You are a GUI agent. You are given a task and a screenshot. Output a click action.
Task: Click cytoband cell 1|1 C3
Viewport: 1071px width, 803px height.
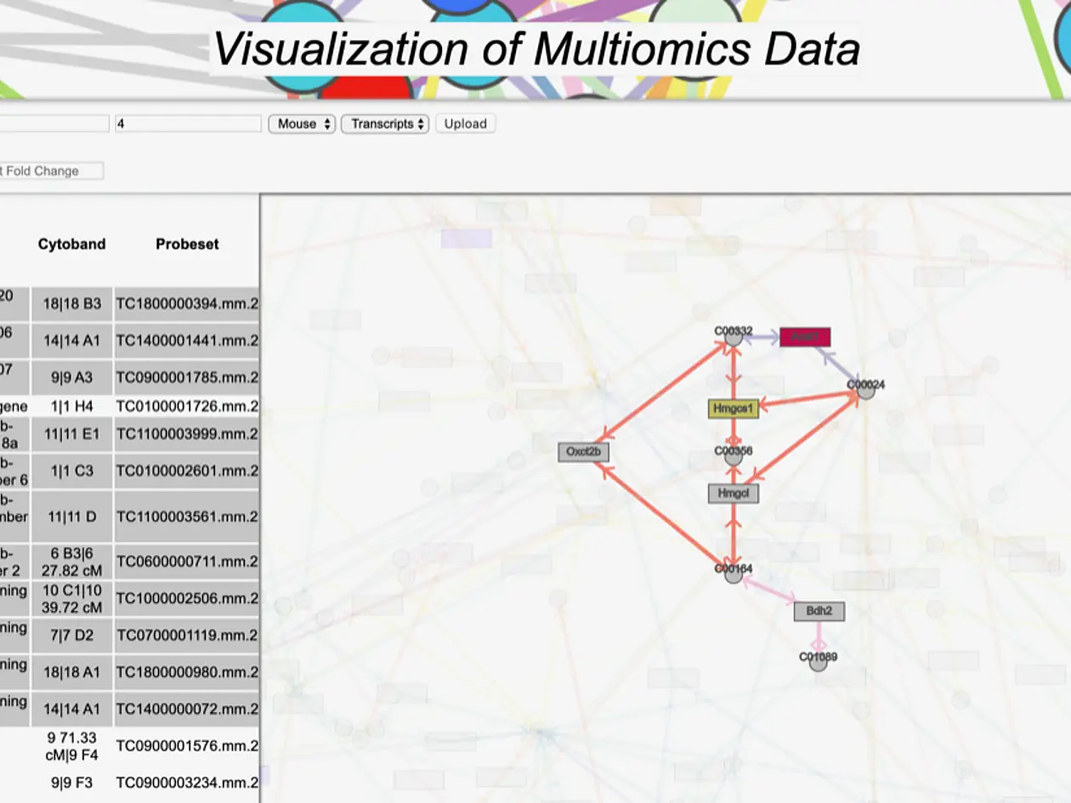point(72,471)
